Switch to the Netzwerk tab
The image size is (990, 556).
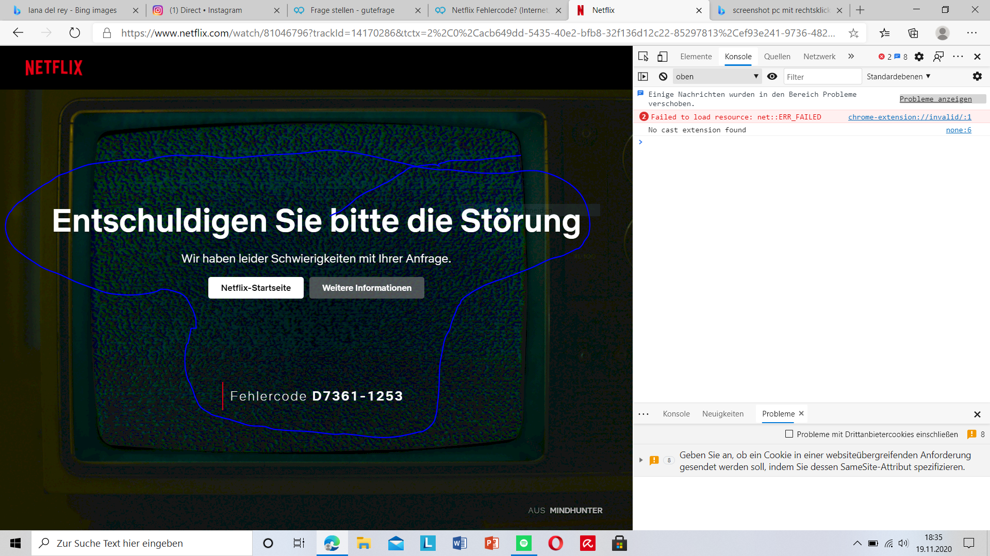pos(819,57)
